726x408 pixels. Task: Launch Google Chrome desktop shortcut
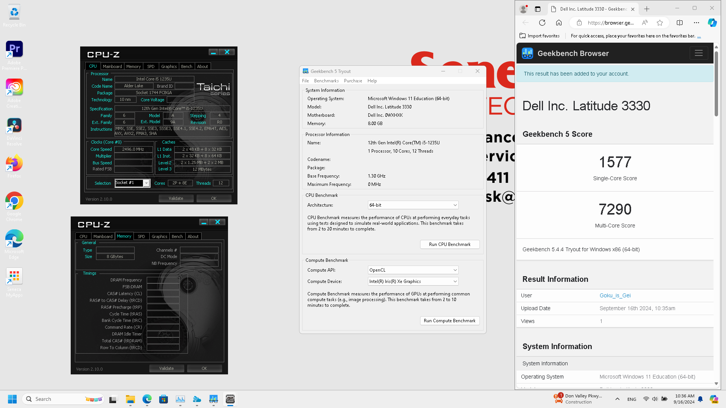[14, 207]
